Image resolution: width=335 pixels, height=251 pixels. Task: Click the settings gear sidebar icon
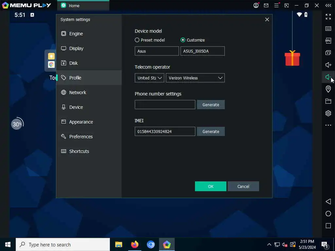tap(328, 113)
